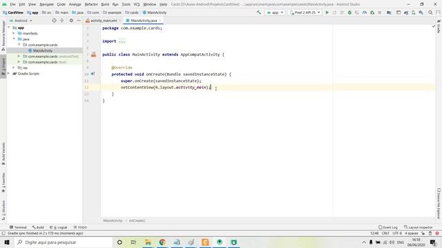The height and width of the screenshot is (248, 442).
Task: Select the MainActivity.java editor tab
Action: [144, 21]
